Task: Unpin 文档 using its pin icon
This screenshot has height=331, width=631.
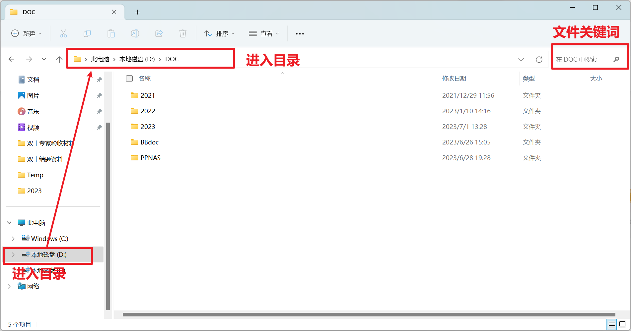Action: pyautogui.click(x=99, y=80)
